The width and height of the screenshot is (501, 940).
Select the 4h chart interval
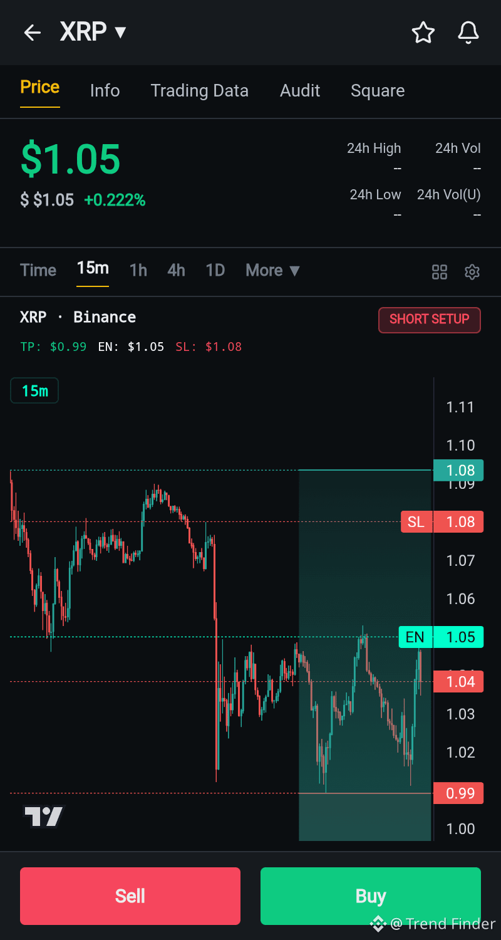point(177,270)
